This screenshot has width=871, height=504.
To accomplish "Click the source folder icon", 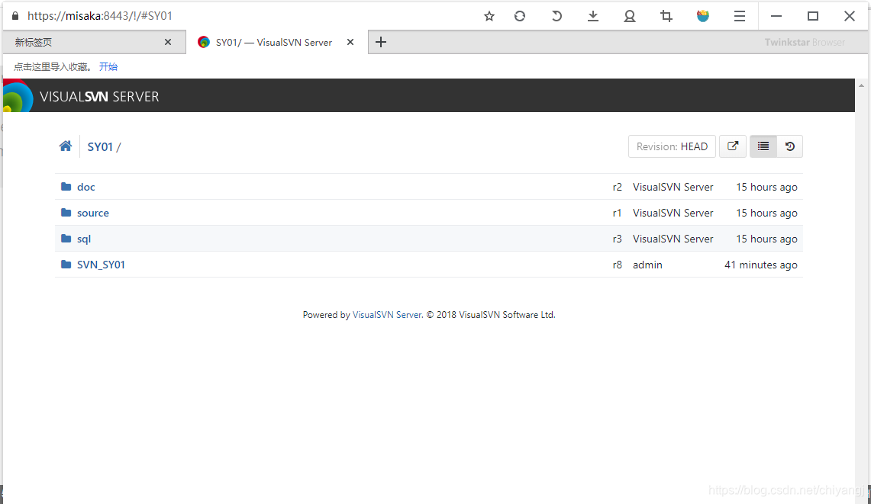I will point(66,213).
